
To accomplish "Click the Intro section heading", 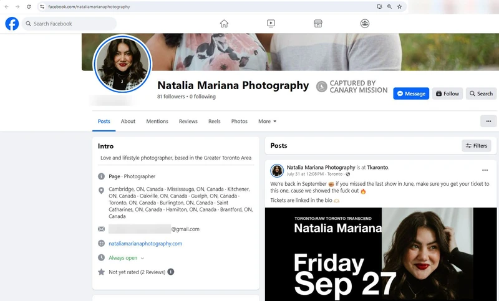I will pos(105,146).
